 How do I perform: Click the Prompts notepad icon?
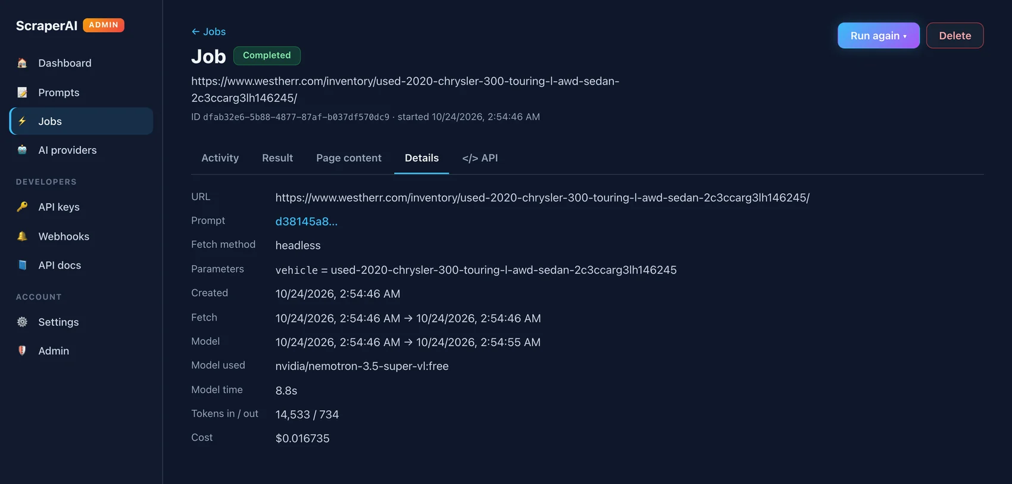22,92
